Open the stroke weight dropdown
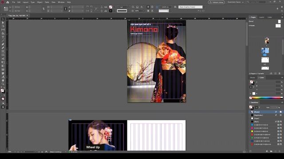Screen dimensions: 284x159 click(x=128, y=7)
